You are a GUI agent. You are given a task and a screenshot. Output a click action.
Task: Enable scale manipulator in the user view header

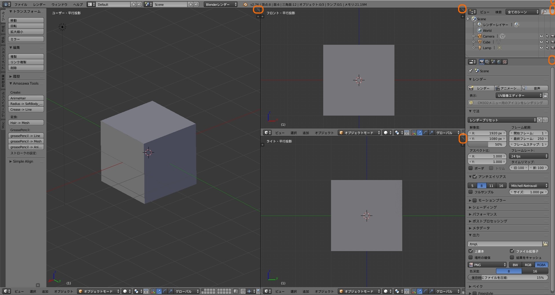click(170, 291)
